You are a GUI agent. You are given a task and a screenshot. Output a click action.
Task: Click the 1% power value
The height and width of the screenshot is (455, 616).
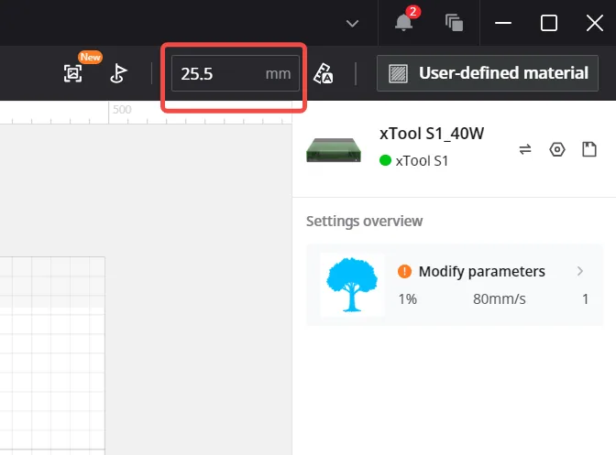pyautogui.click(x=407, y=298)
